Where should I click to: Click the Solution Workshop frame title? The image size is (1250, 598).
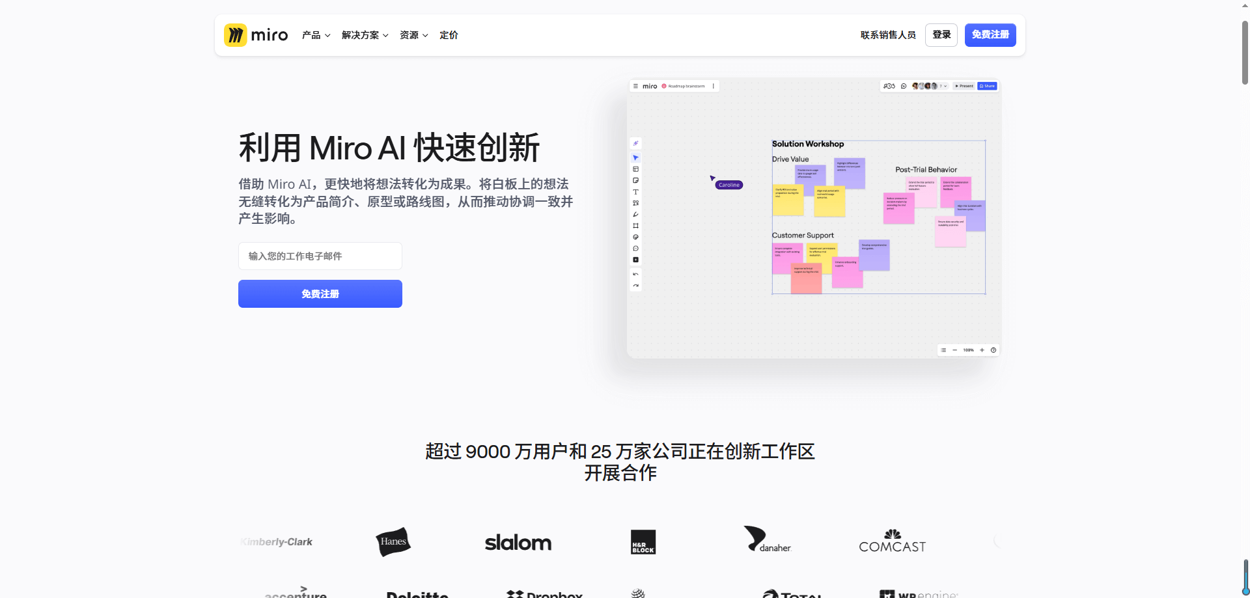coord(808,144)
